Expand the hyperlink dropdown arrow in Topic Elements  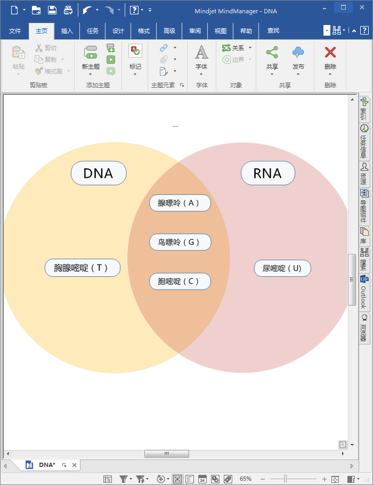pos(175,48)
